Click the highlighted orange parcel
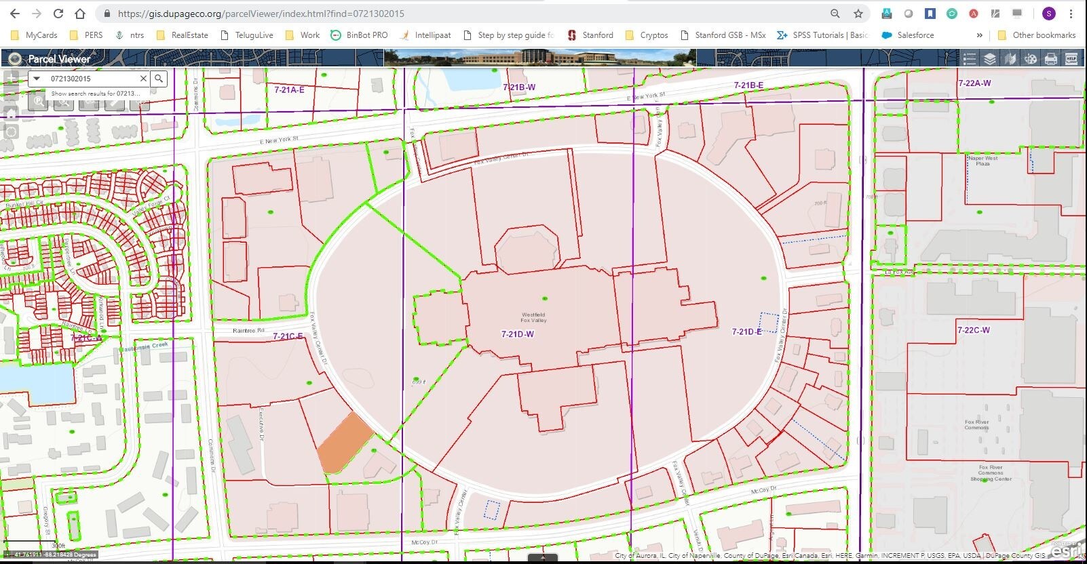The height and width of the screenshot is (564, 1087). point(344,443)
